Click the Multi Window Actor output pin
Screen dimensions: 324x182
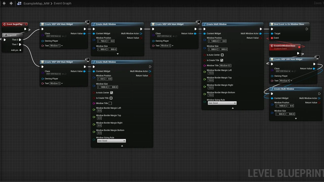click(x=141, y=33)
